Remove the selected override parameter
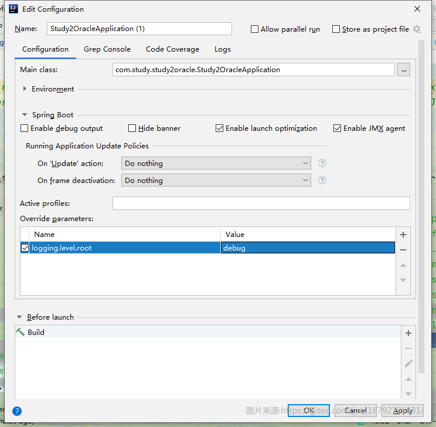Image resolution: width=436 pixels, height=427 pixels. click(x=403, y=250)
